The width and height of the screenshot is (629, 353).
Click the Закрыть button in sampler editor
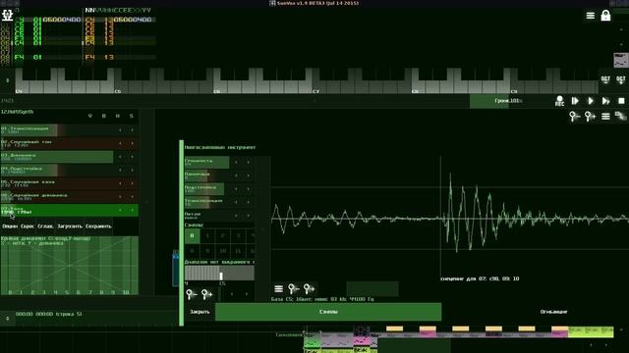[200, 312]
